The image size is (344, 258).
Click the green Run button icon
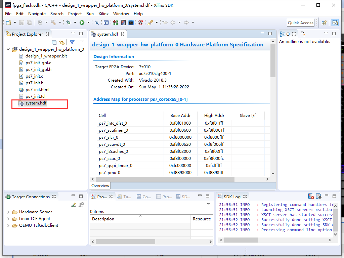pyautogui.click(x=82, y=23)
